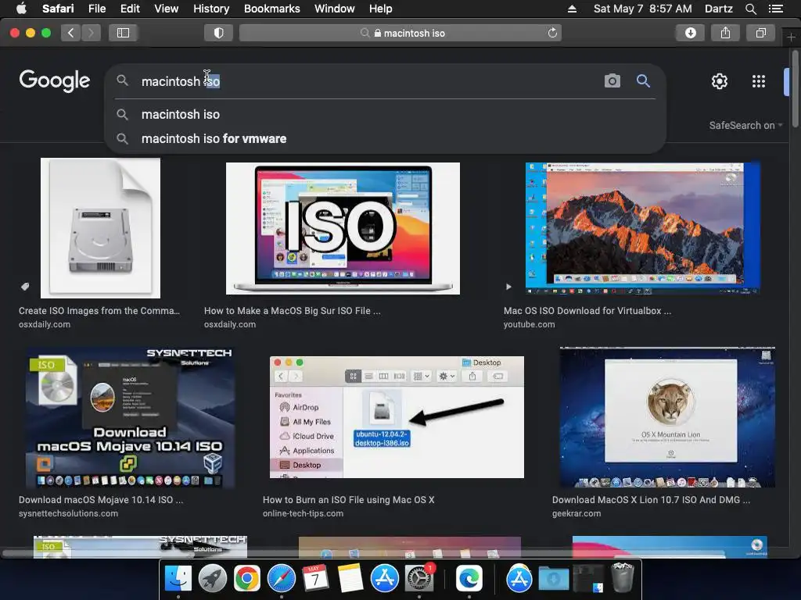
Task: Choose the 'macintosh iso' search suggestion
Action: point(385,114)
